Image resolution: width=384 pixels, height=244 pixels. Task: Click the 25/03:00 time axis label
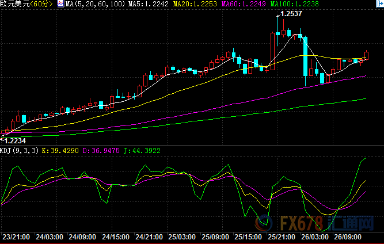pyautogui.click(x=182, y=237)
